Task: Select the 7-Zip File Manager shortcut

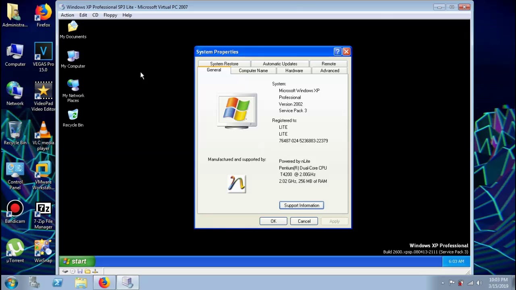Action: [43, 215]
